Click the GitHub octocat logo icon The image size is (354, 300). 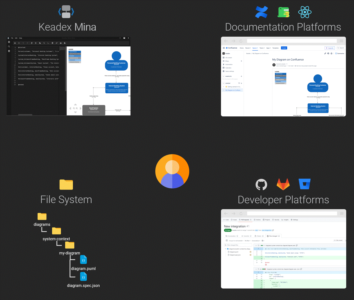tap(261, 184)
